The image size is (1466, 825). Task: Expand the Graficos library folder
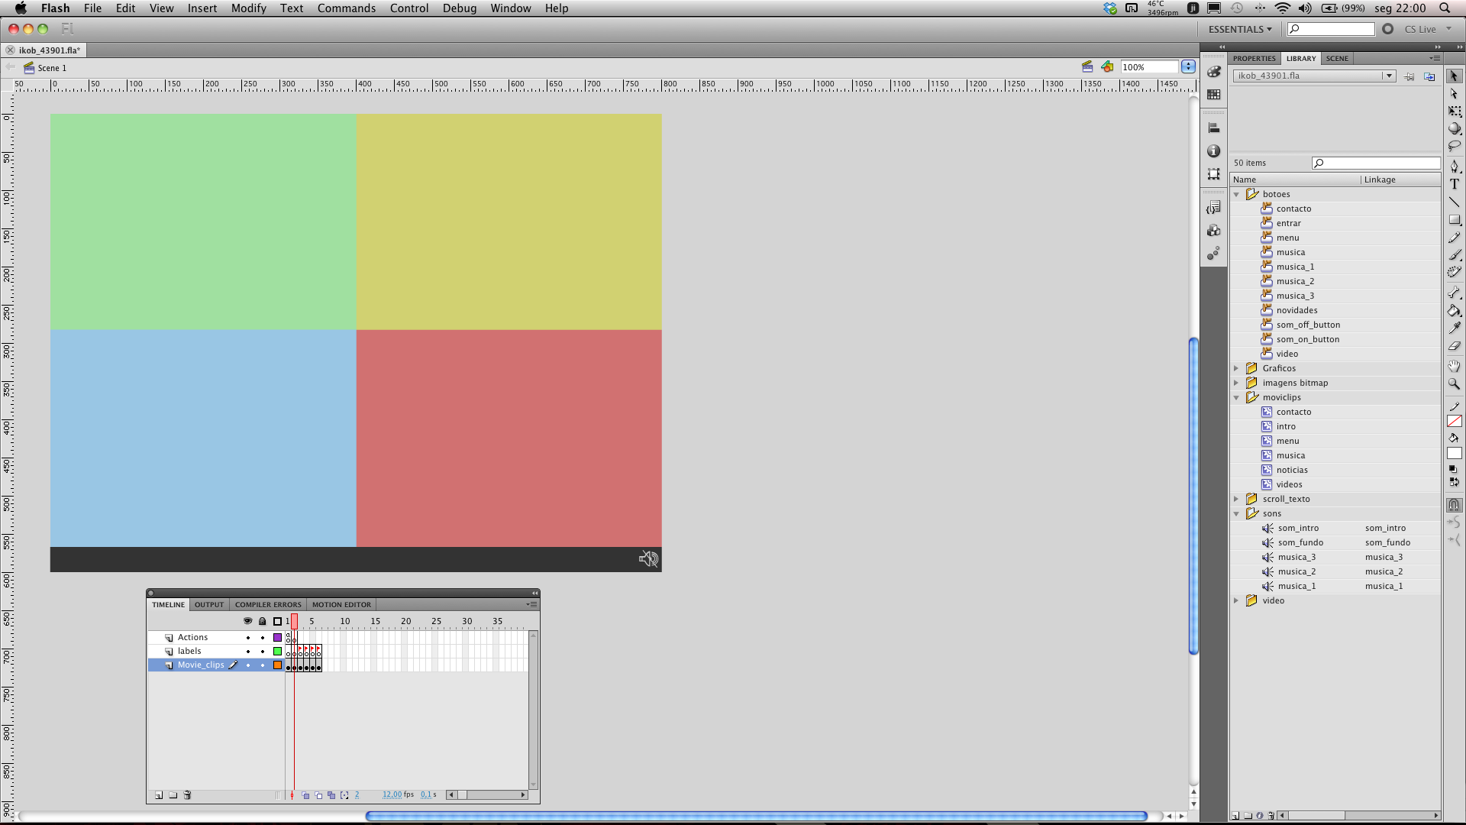point(1236,369)
